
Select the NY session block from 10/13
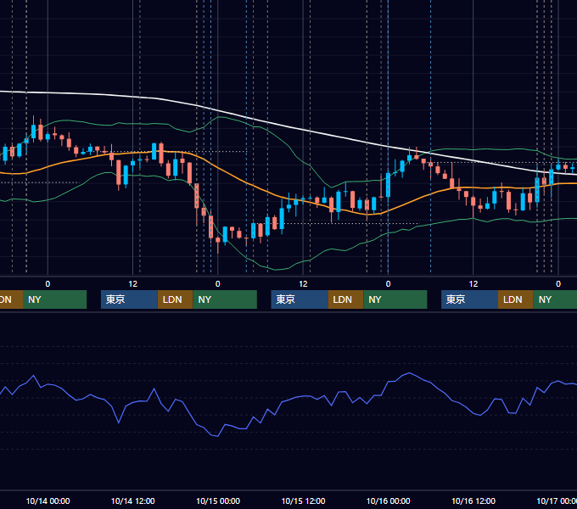tap(54, 299)
